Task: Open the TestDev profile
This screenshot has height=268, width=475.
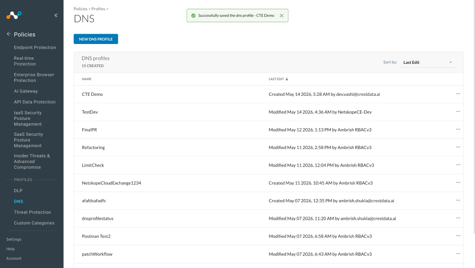Action: [x=90, y=112]
